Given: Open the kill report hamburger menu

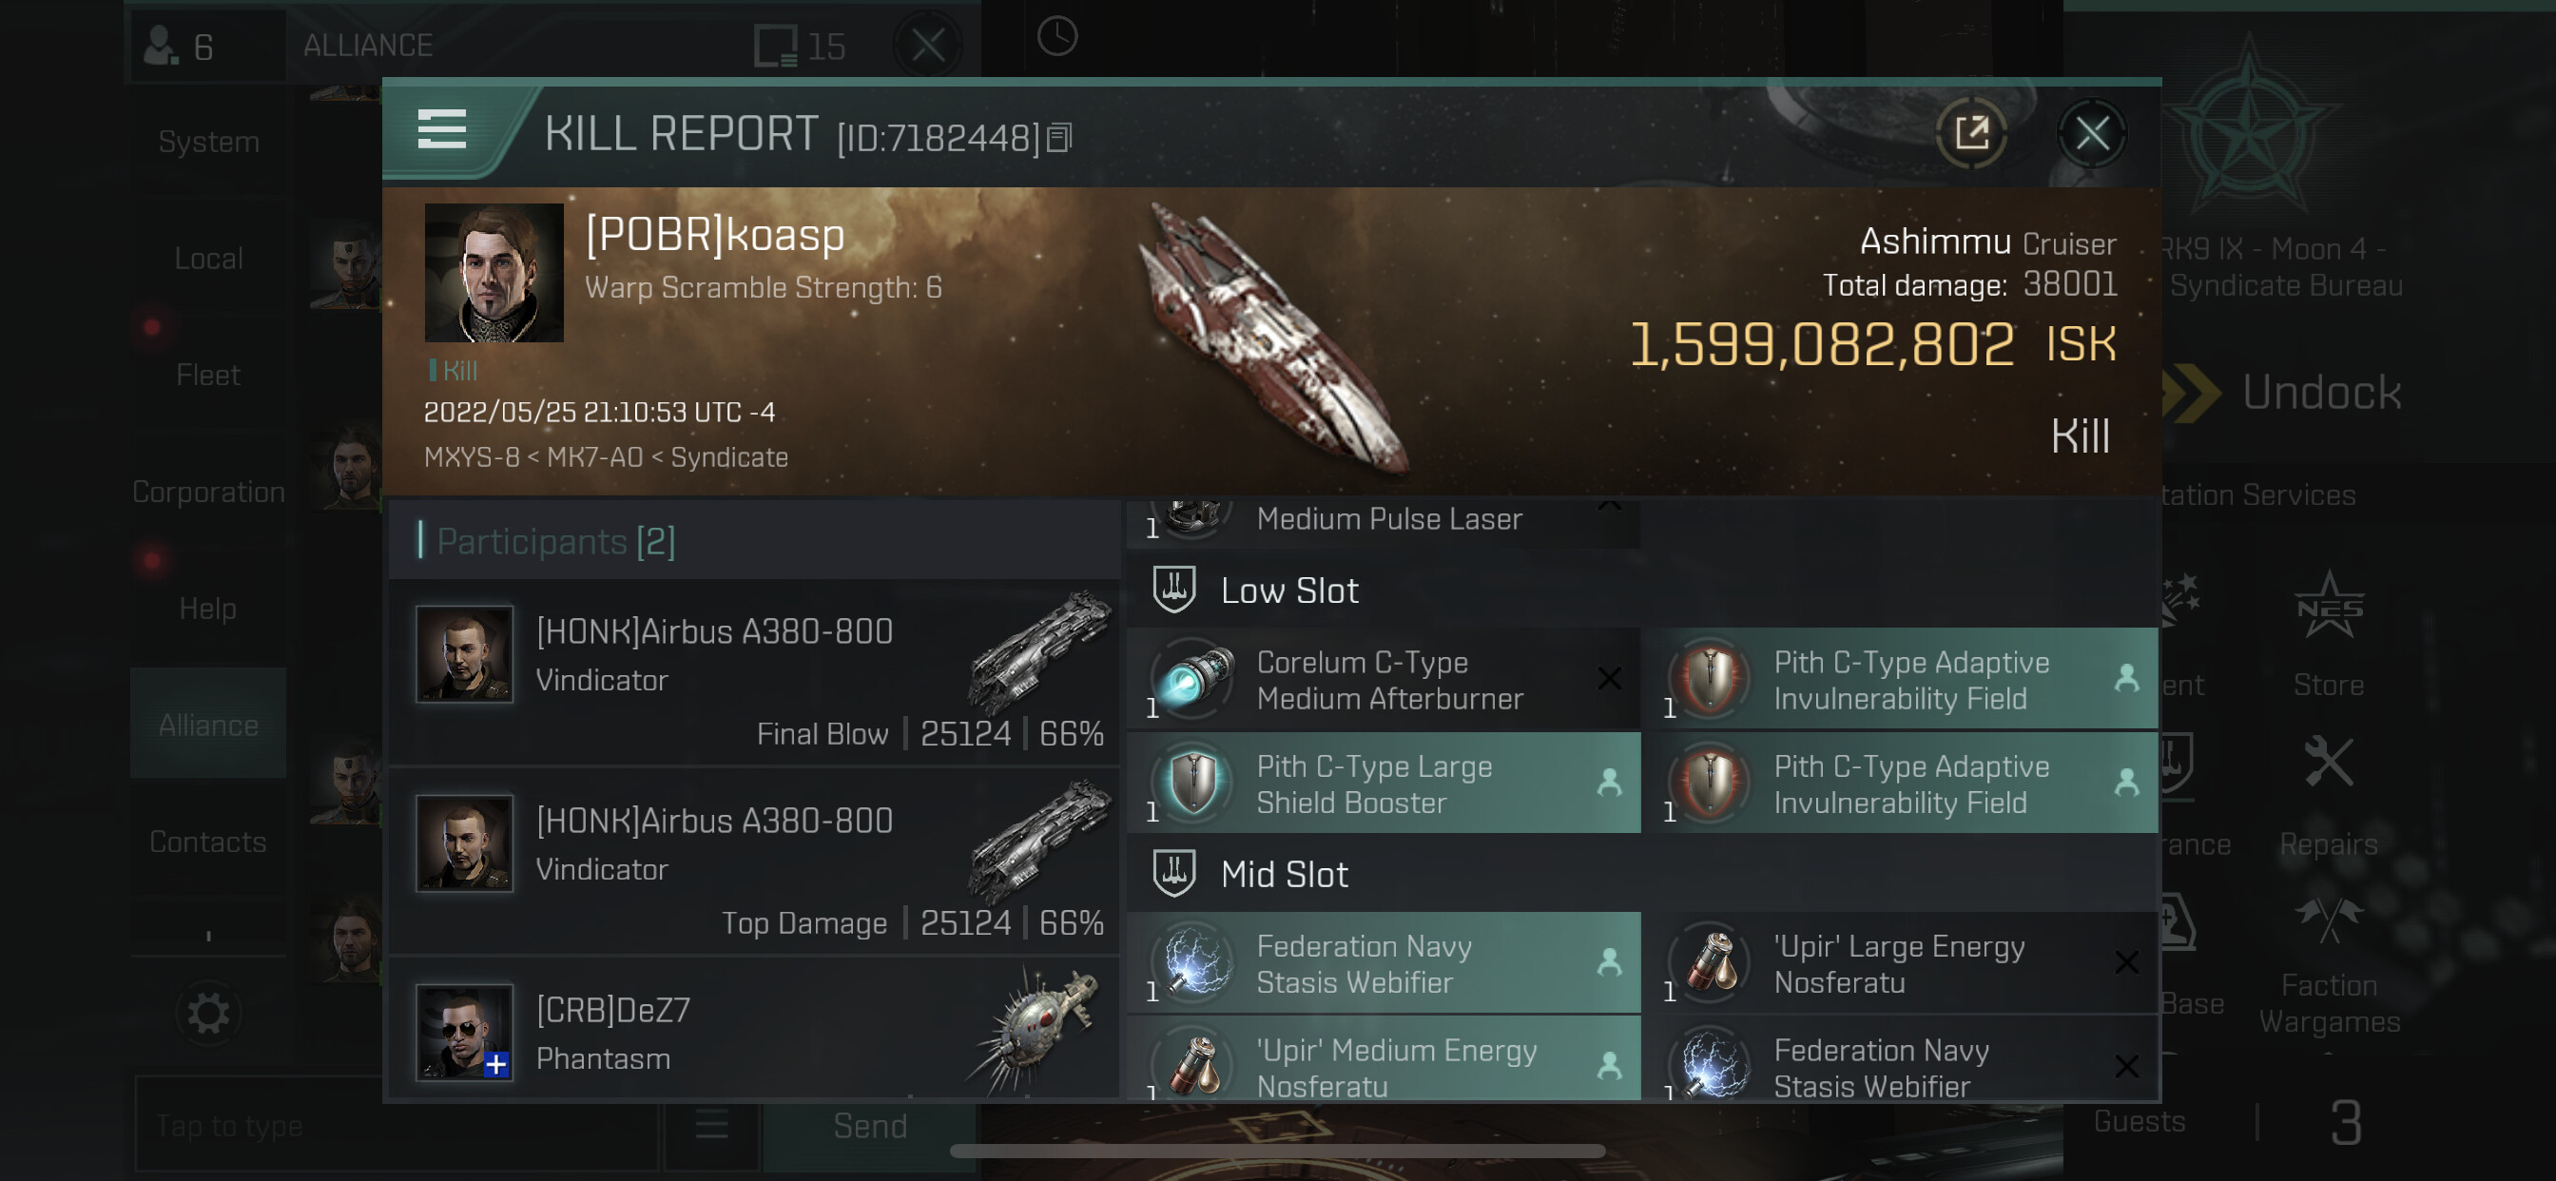Looking at the screenshot, I should 441,129.
